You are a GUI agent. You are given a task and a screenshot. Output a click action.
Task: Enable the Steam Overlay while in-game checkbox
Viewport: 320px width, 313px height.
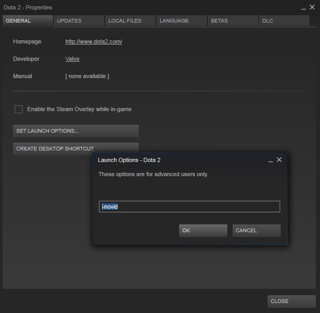pos(18,109)
